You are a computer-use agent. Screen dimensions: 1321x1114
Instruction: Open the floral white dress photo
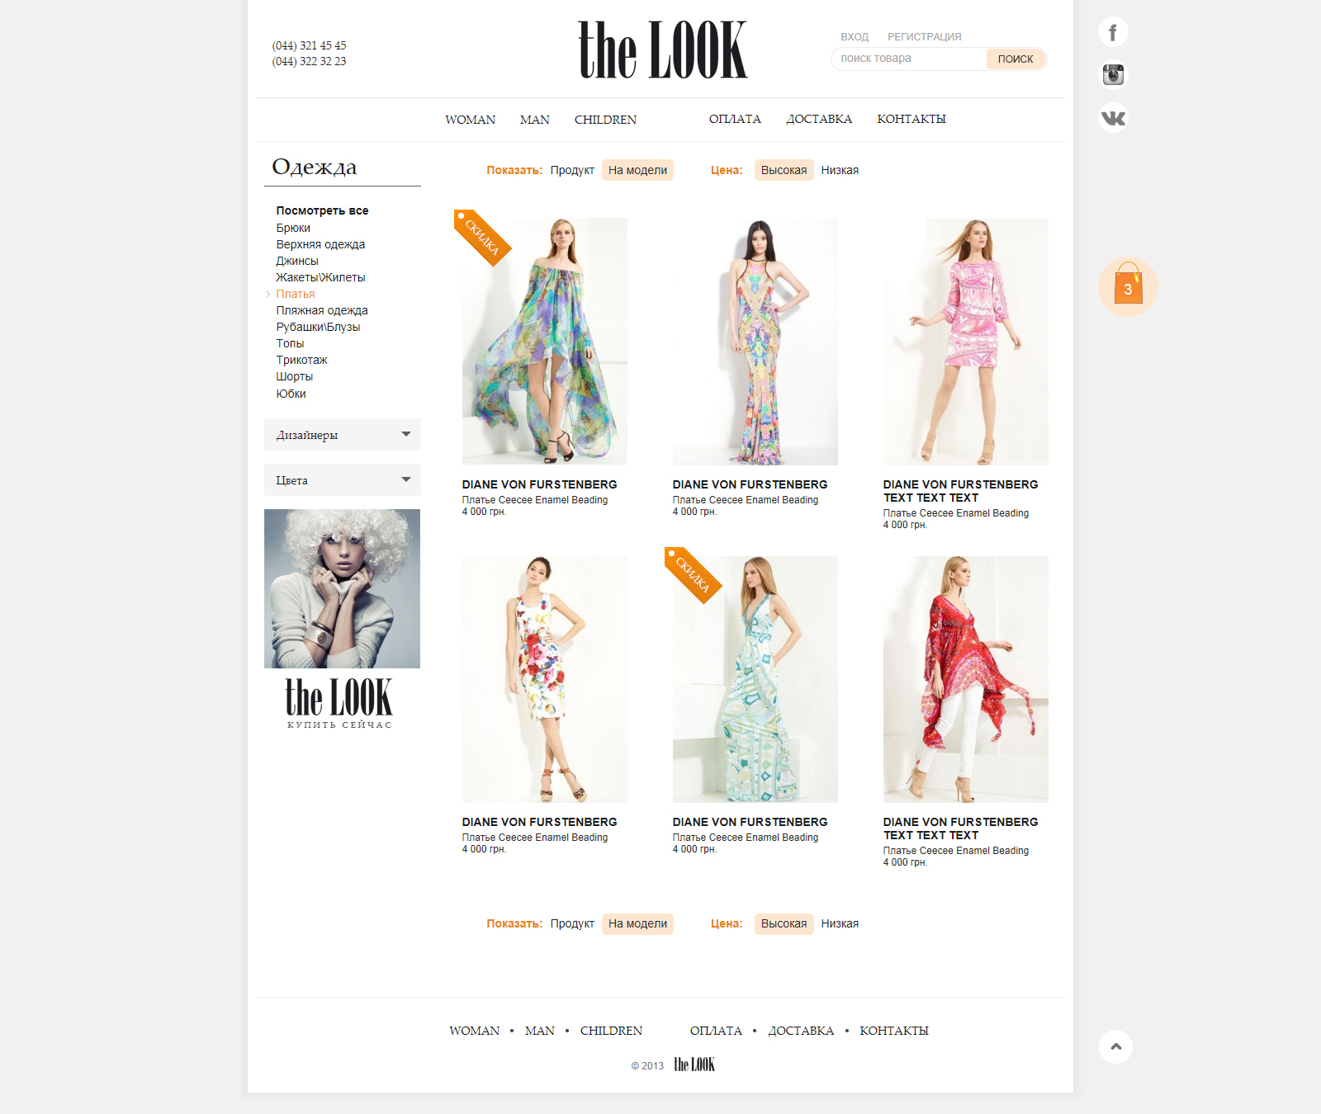point(545,679)
